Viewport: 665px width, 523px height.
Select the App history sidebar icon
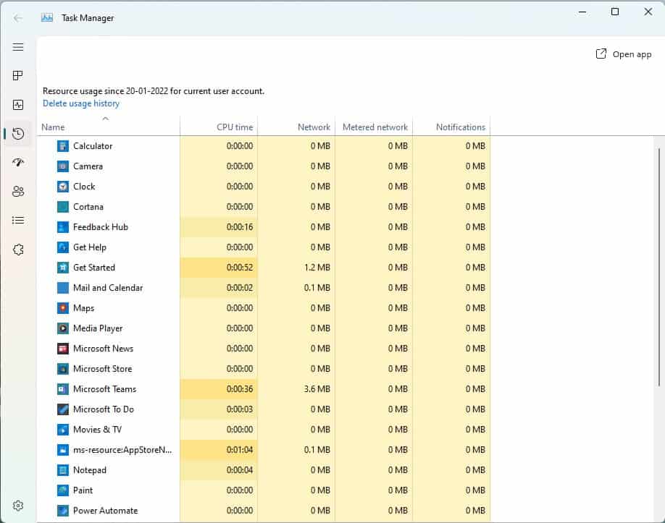[x=18, y=133]
